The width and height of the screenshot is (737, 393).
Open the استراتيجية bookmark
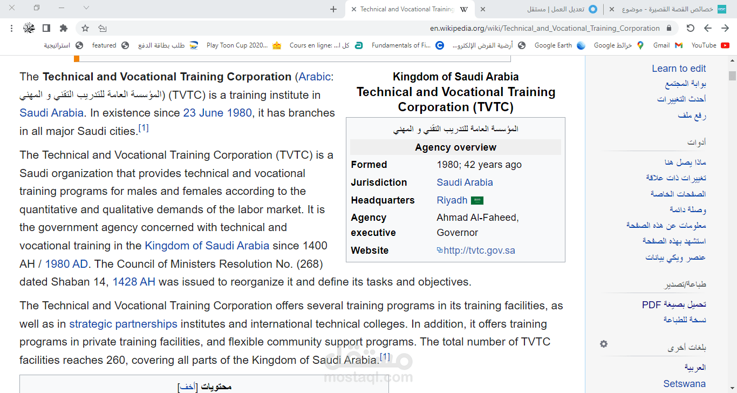click(64, 45)
